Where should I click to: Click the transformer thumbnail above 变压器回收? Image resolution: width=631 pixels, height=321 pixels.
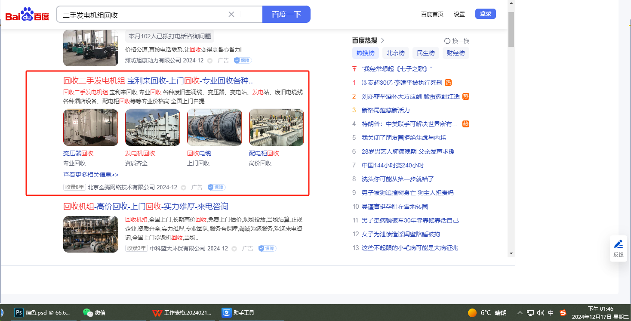coord(91,127)
